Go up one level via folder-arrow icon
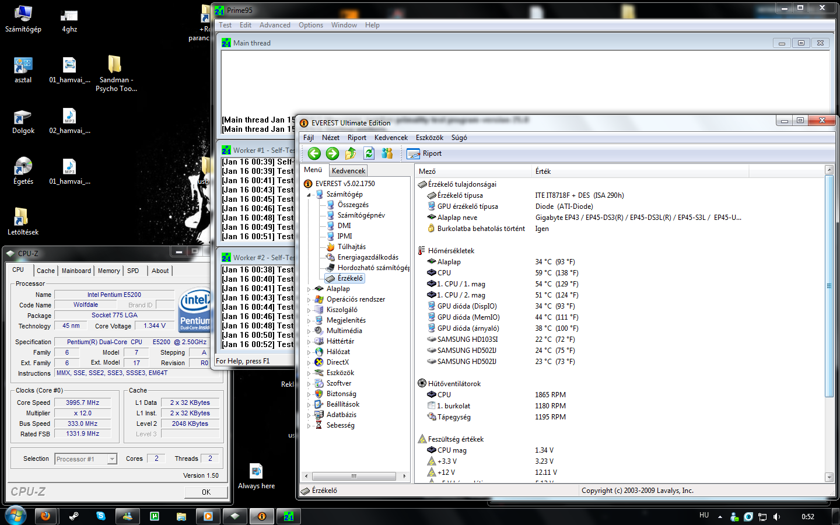 [351, 153]
